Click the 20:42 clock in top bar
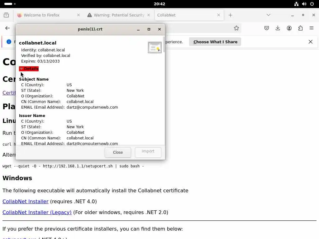This screenshot has width=319, height=239. pyautogui.click(x=159, y=4)
